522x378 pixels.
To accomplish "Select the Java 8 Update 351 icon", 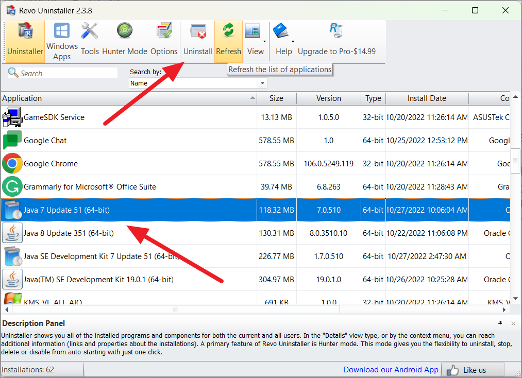I will 12,233.
